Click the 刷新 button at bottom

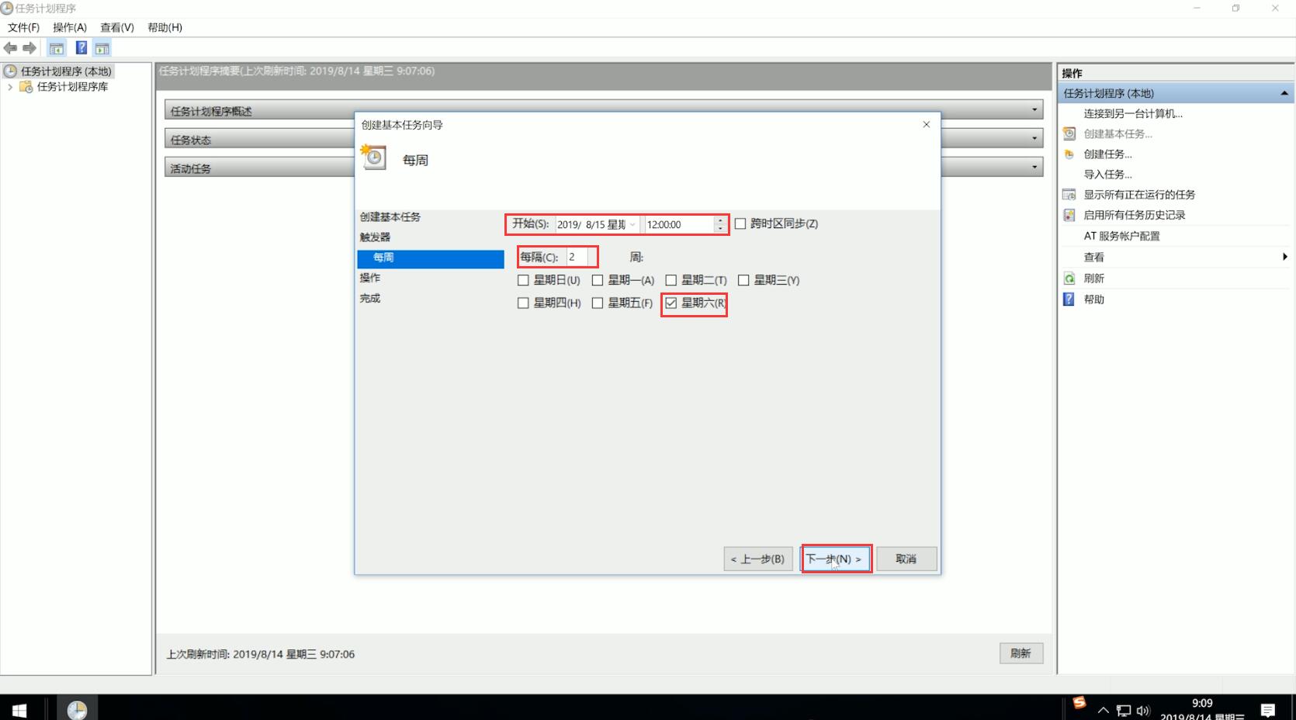tap(1021, 653)
